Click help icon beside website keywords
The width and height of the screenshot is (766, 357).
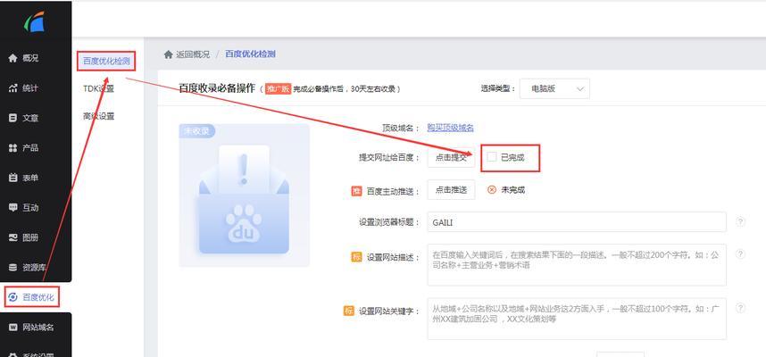coord(741,308)
